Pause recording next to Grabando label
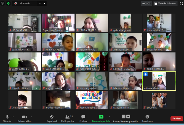The height and width of the screenshot is (125, 184). (x=39, y=4)
